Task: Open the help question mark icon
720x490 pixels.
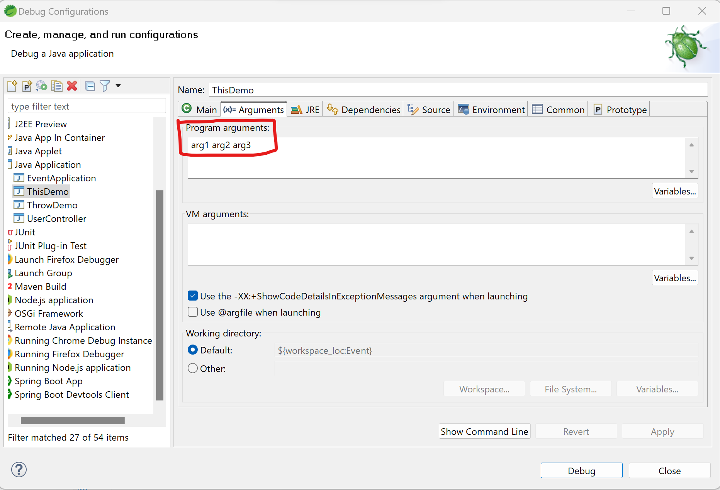Action: (x=19, y=470)
